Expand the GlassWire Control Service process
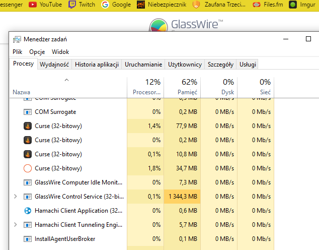Screen dimensions: 319x250 [15, 197]
